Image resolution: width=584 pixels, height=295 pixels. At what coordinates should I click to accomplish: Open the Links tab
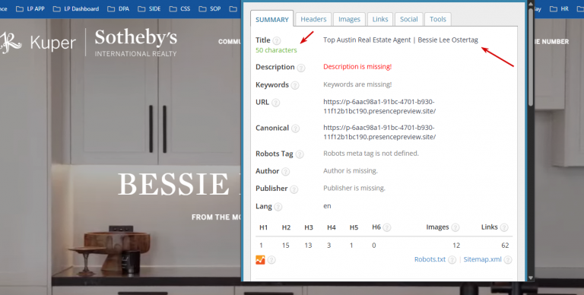tap(380, 19)
